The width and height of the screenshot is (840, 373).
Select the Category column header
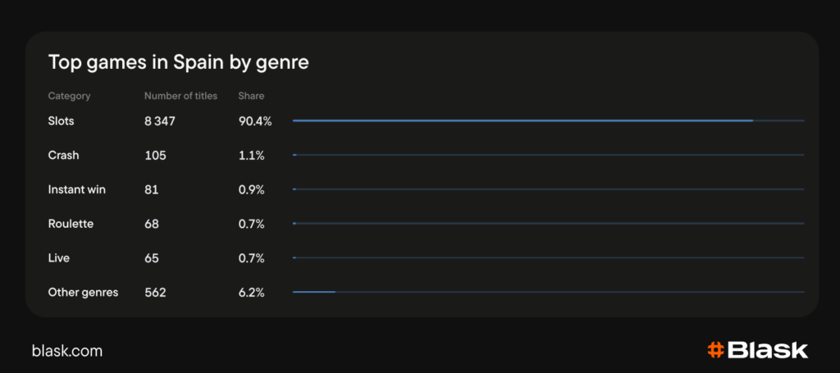coord(69,96)
